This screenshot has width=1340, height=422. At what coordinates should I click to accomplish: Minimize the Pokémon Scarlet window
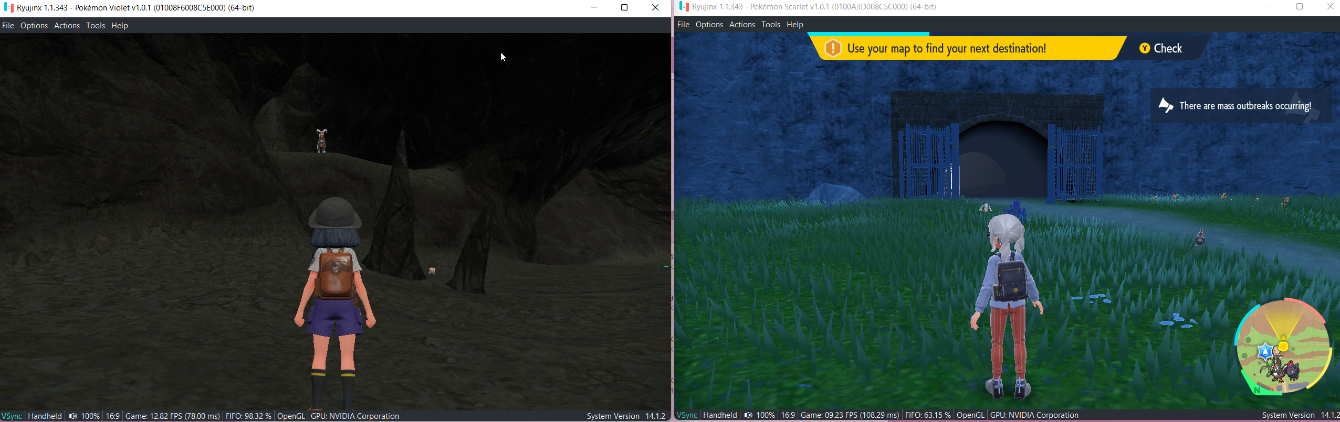pos(1269,7)
